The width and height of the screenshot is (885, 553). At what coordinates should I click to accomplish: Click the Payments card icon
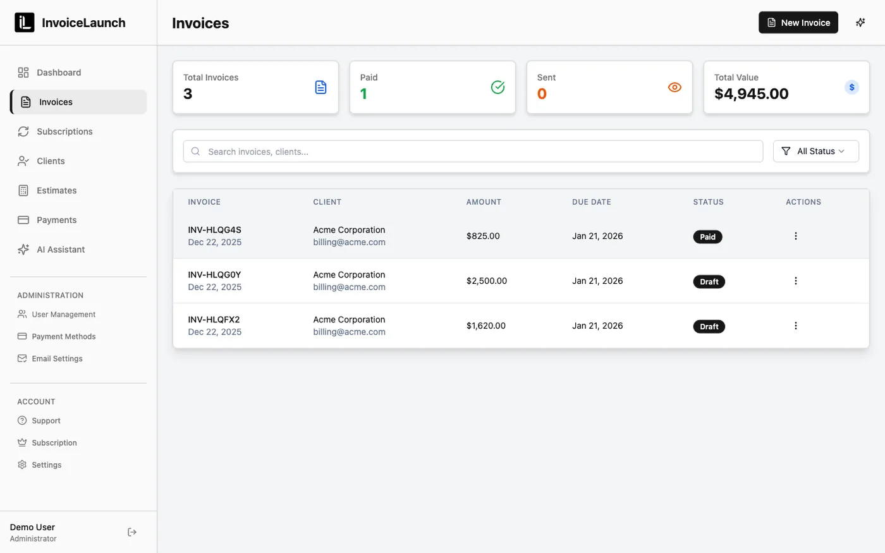(x=23, y=220)
